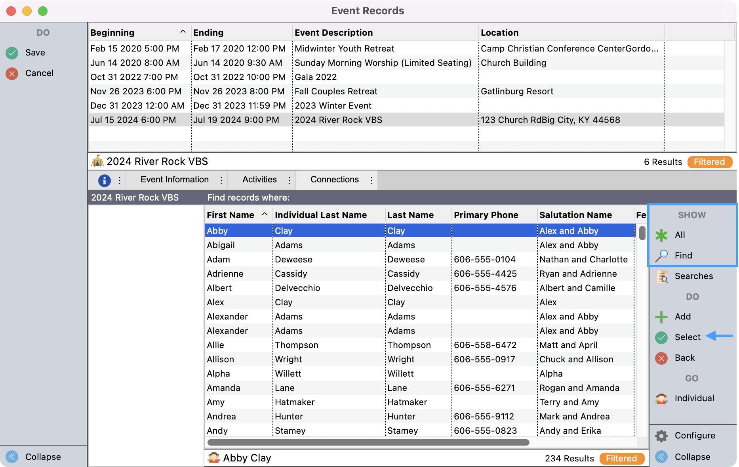Open Configure gear icon
This screenshot has width=739, height=467.
[661, 436]
